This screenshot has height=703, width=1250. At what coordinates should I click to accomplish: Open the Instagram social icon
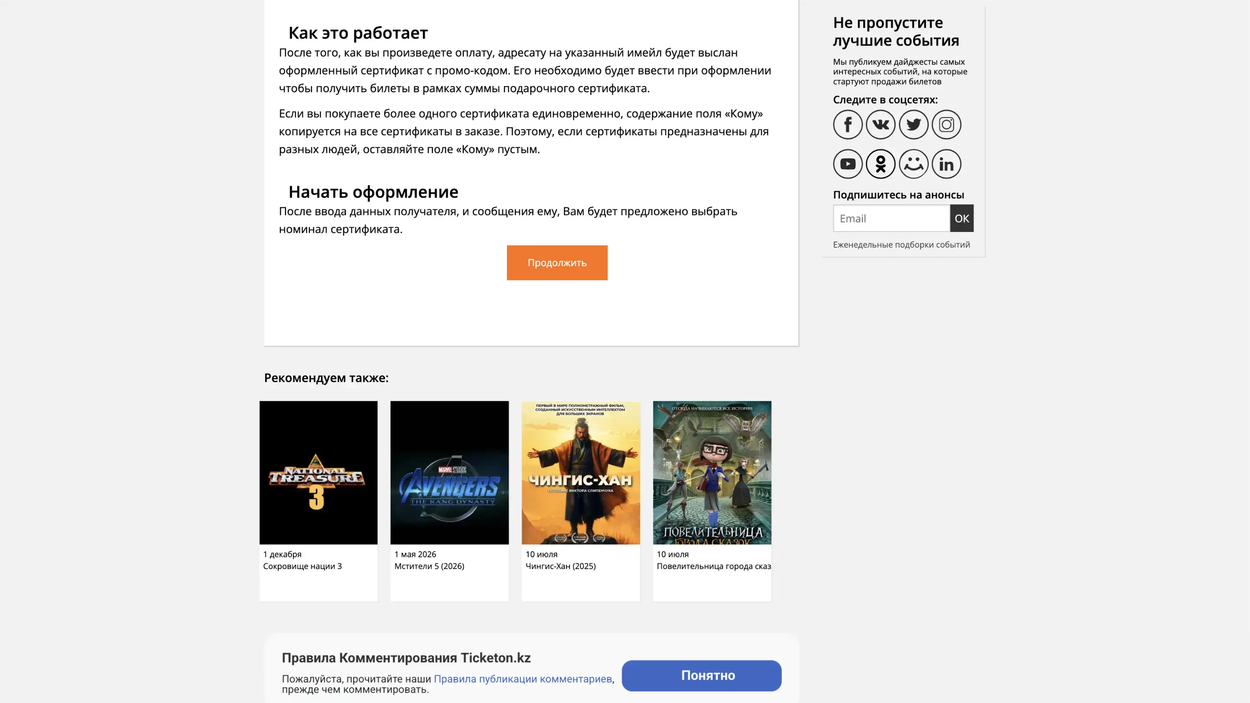(x=946, y=124)
